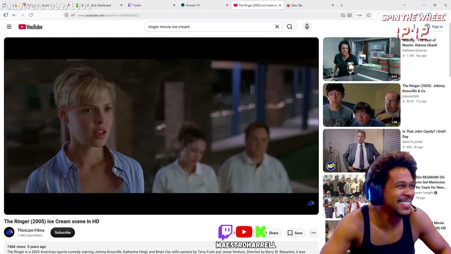Open a new browser tab
451x254 pixels.
coord(341,5)
